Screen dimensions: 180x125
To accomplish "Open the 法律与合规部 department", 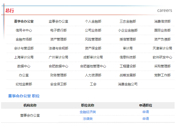I will (58, 48).
